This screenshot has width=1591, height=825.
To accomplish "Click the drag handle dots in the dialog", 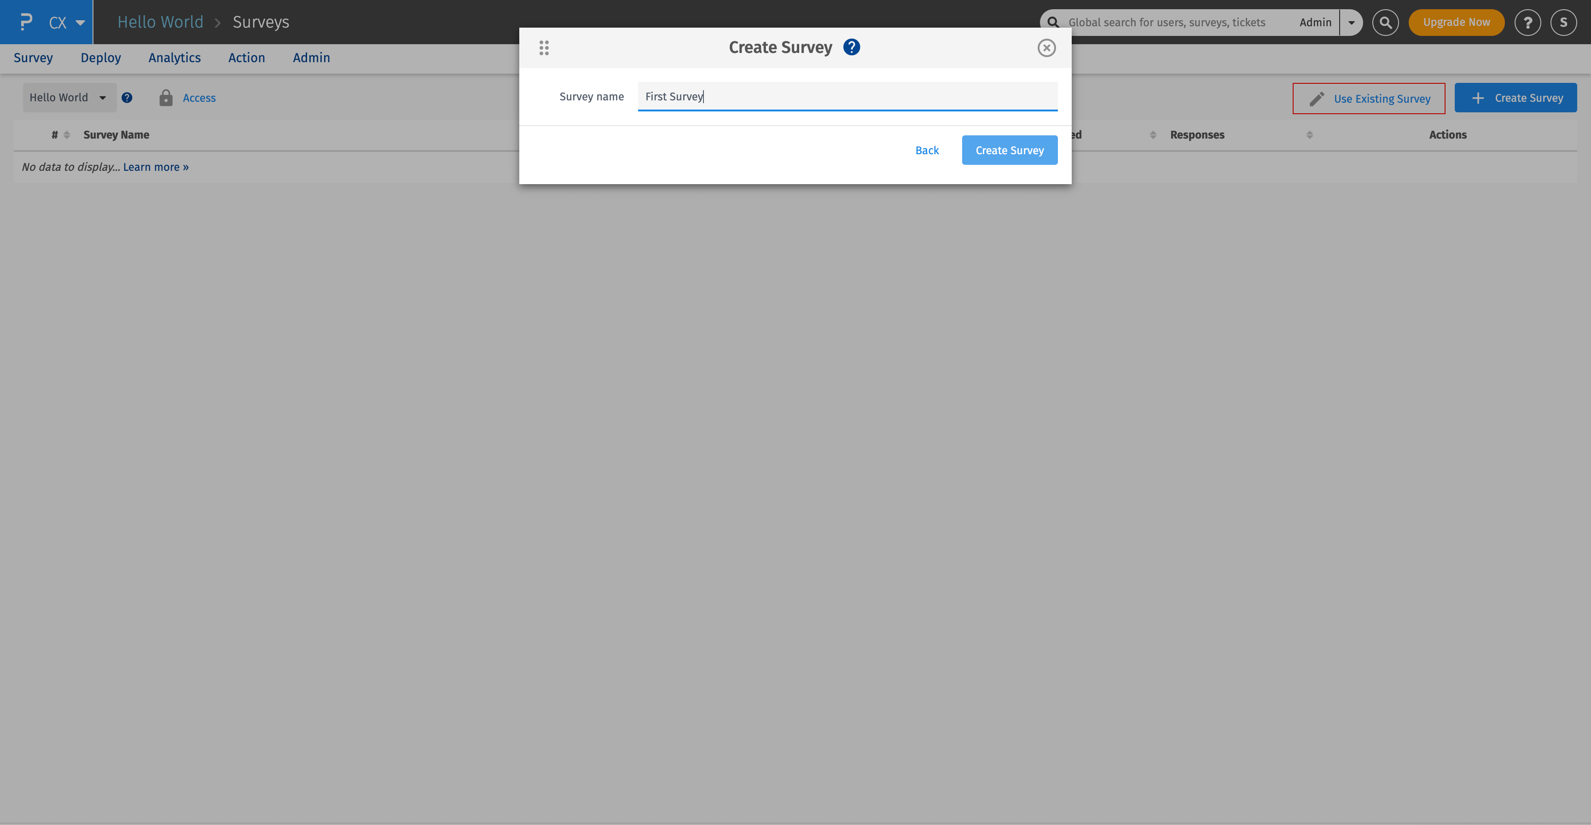I will tap(544, 47).
